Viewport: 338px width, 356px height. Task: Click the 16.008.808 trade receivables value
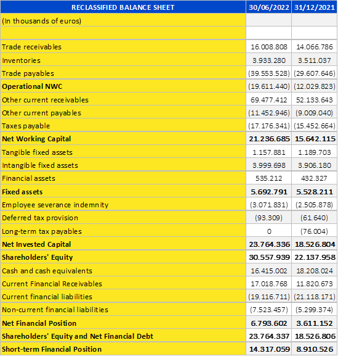point(268,47)
